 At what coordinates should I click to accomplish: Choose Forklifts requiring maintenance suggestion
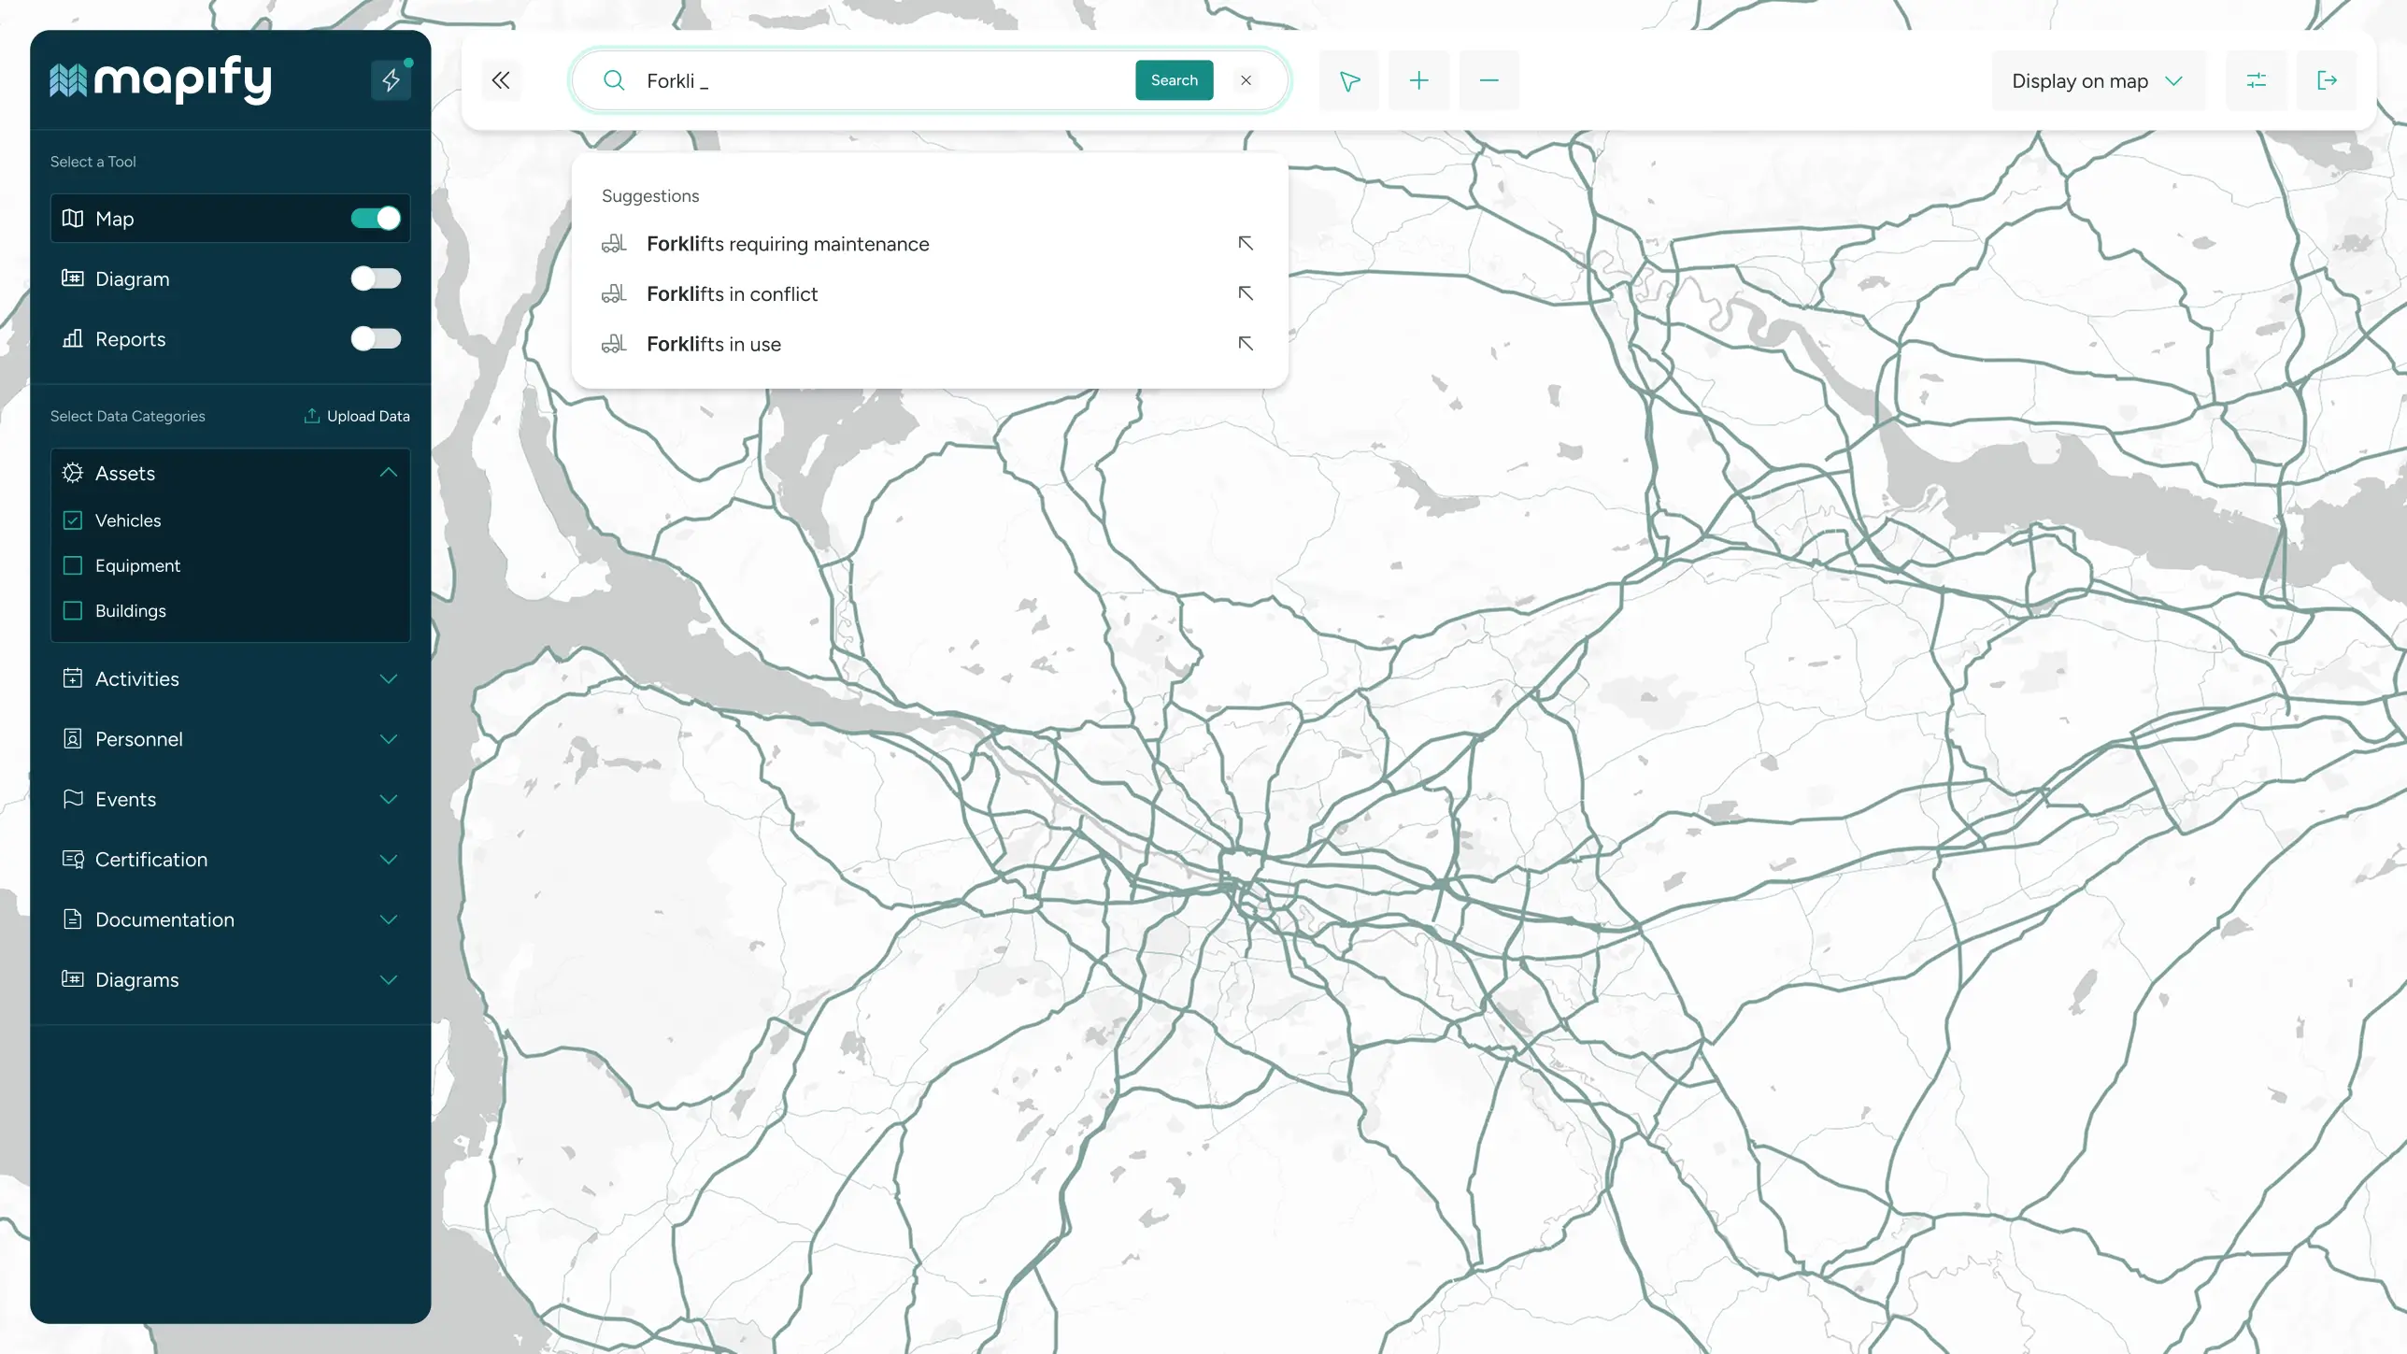787,244
